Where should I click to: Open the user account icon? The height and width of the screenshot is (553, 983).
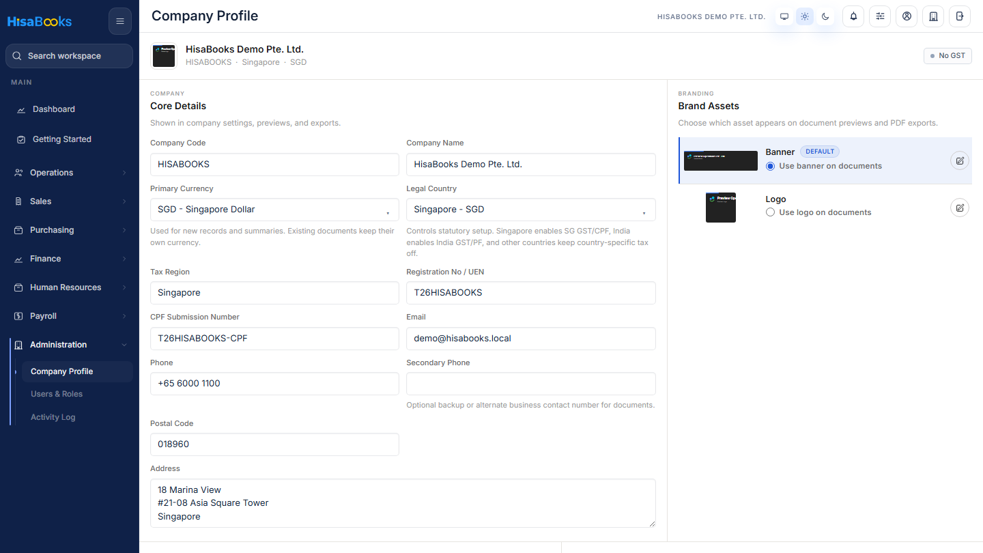tap(907, 16)
